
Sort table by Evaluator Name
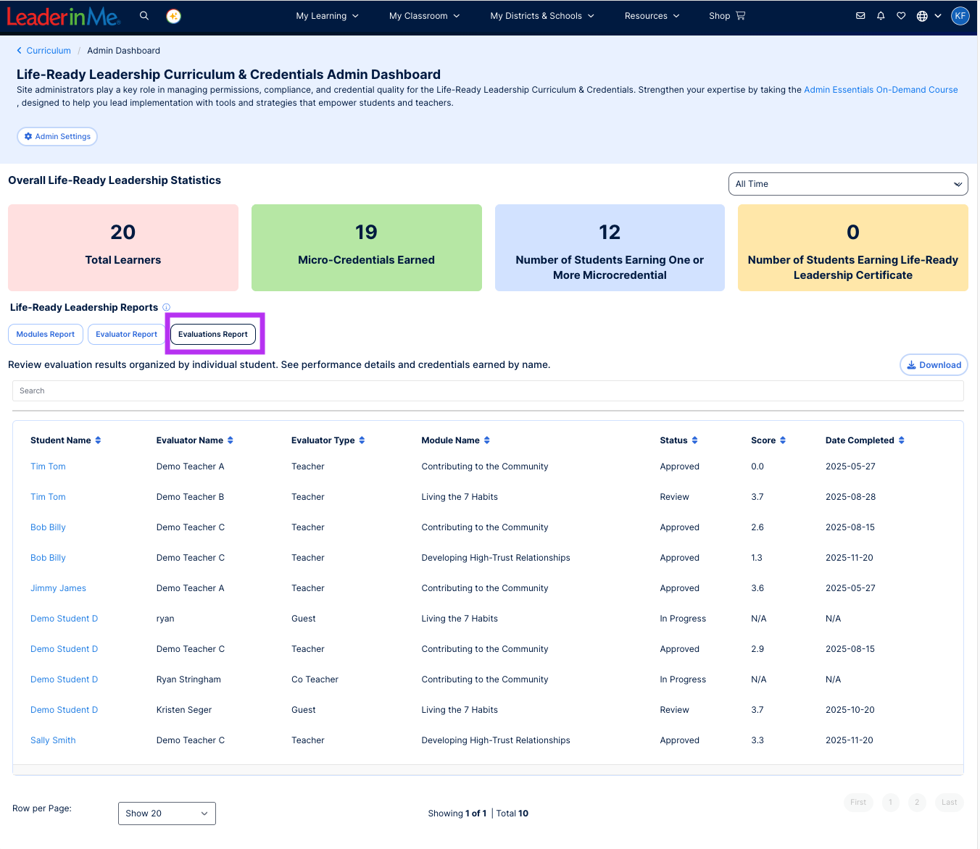tap(231, 440)
